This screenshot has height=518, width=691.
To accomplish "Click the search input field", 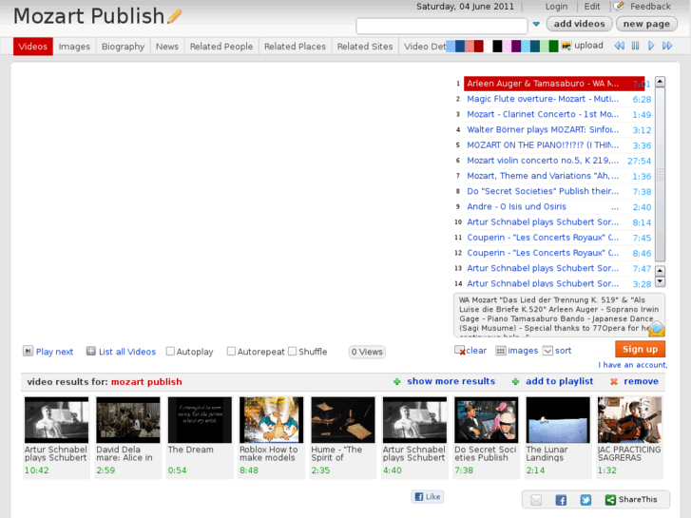I will coord(442,26).
